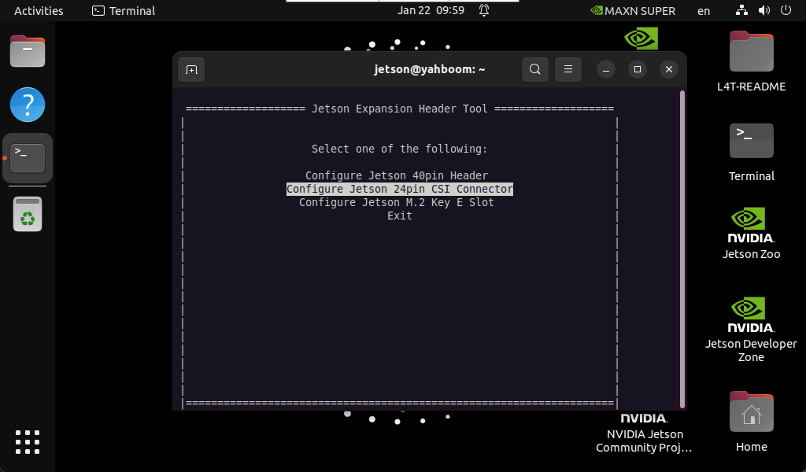Open the clock and calendar panel
Viewport: 806px width, 472px height.
pos(431,10)
